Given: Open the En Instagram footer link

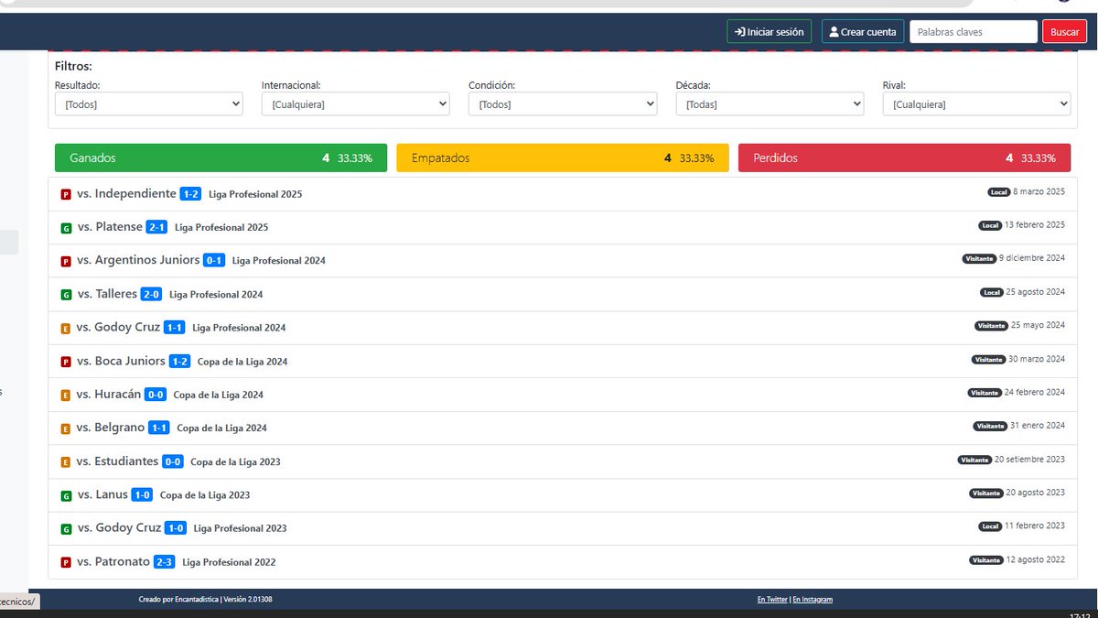Looking at the screenshot, I should (x=813, y=600).
